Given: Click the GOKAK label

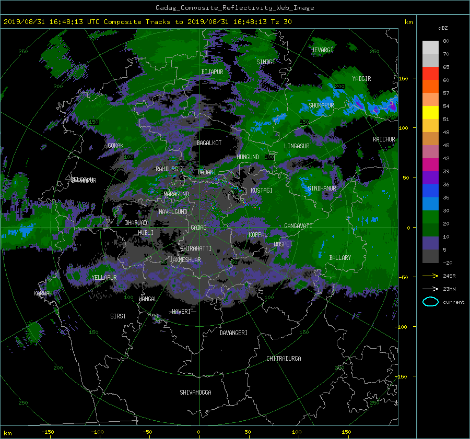Looking at the screenshot, I should [115, 146].
